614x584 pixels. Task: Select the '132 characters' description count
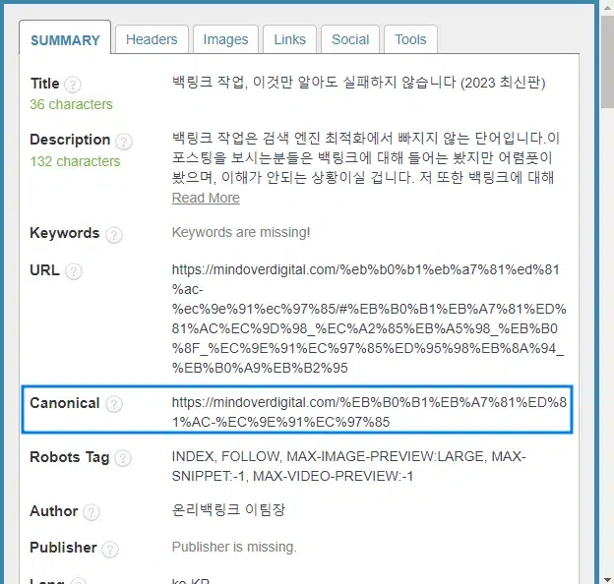click(x=75, y=161)
